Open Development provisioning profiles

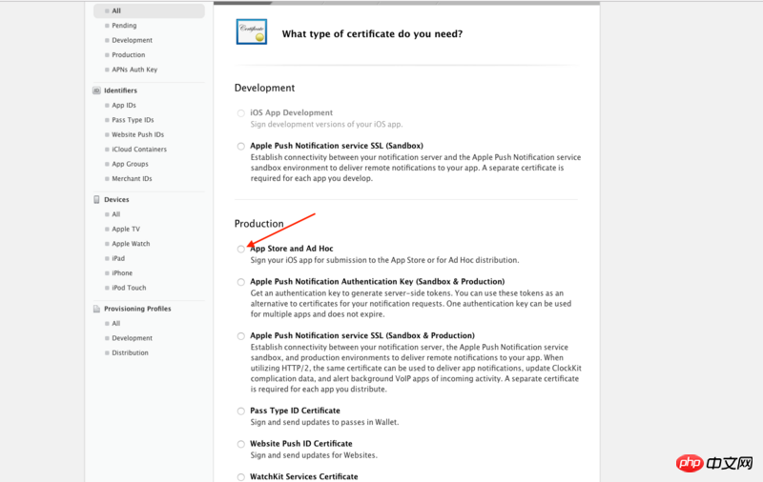click(x=132, y=338)
